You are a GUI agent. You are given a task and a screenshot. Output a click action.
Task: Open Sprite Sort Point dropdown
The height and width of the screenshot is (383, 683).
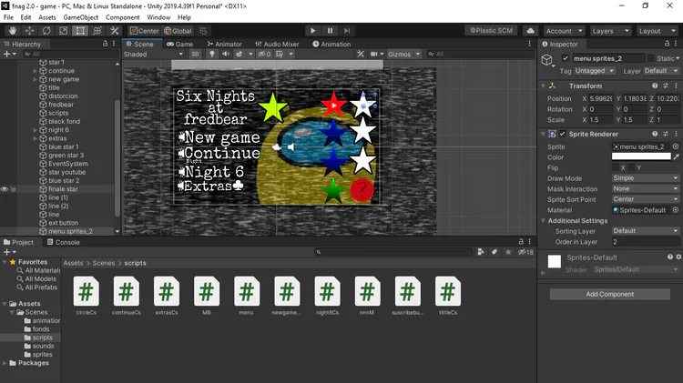(645, 199)
